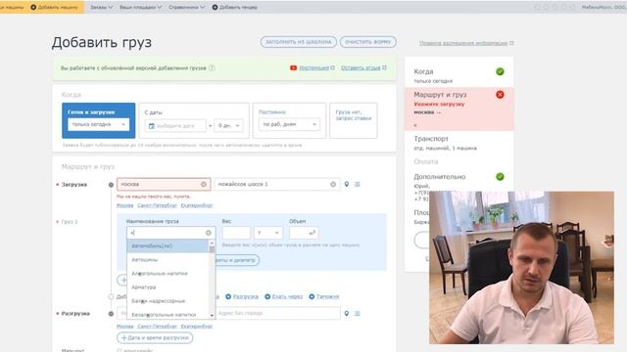Viewport: 627px width, 352px height.
Task: Click Добавить машину in the yellow top bar
Action: pyautogui.click(x=58, y=7)
